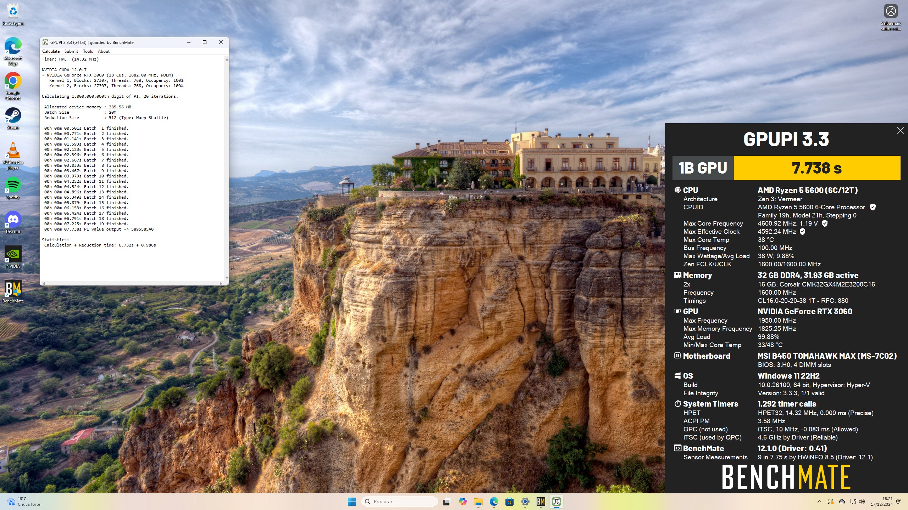Click the weather widget showing 16°C
This screenshot has height=510, width=908.
point(24,501)
